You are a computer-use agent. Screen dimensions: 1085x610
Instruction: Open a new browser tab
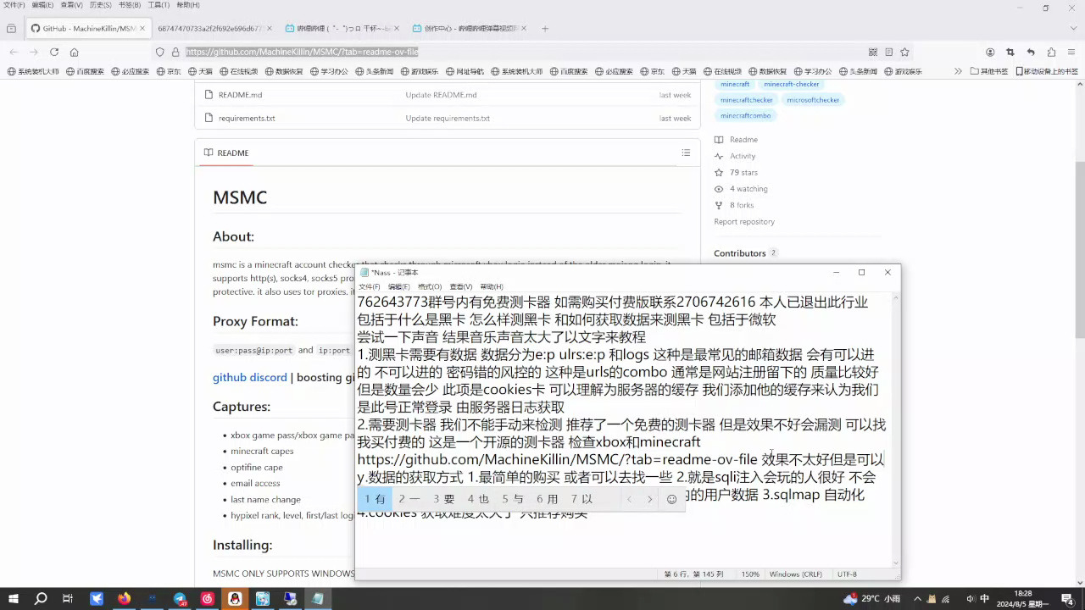point(545,28)
